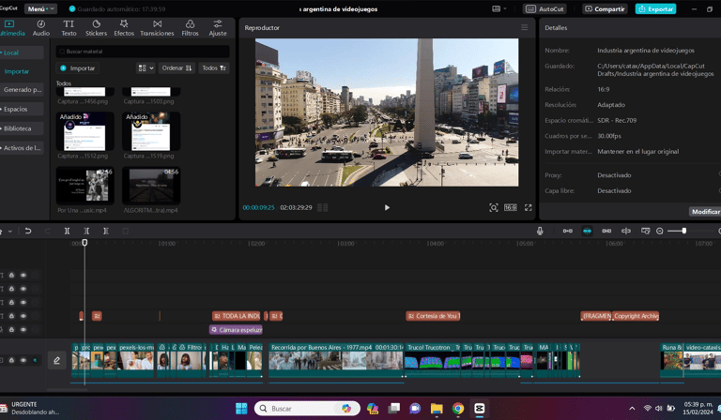
Task: Click the preview axis icon
Action: point(626,231)
